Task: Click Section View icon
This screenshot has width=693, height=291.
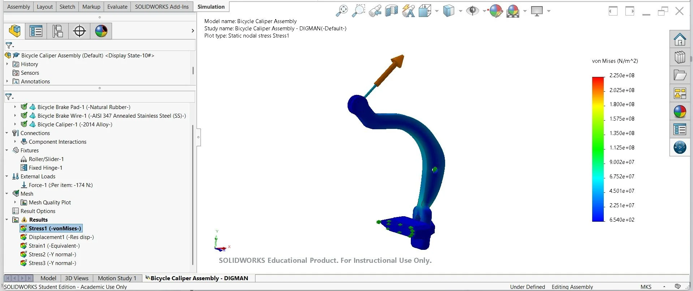Action: [x=392, y=11]
